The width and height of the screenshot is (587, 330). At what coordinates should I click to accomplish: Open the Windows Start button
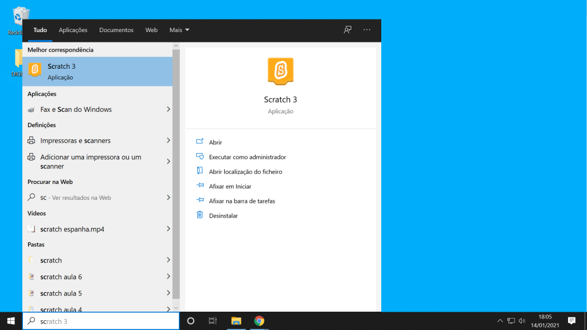11,321
